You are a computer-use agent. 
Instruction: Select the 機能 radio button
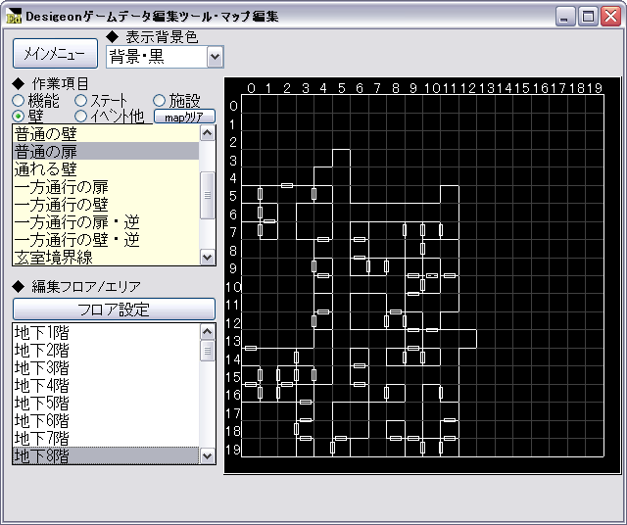[x=18, y=100]
